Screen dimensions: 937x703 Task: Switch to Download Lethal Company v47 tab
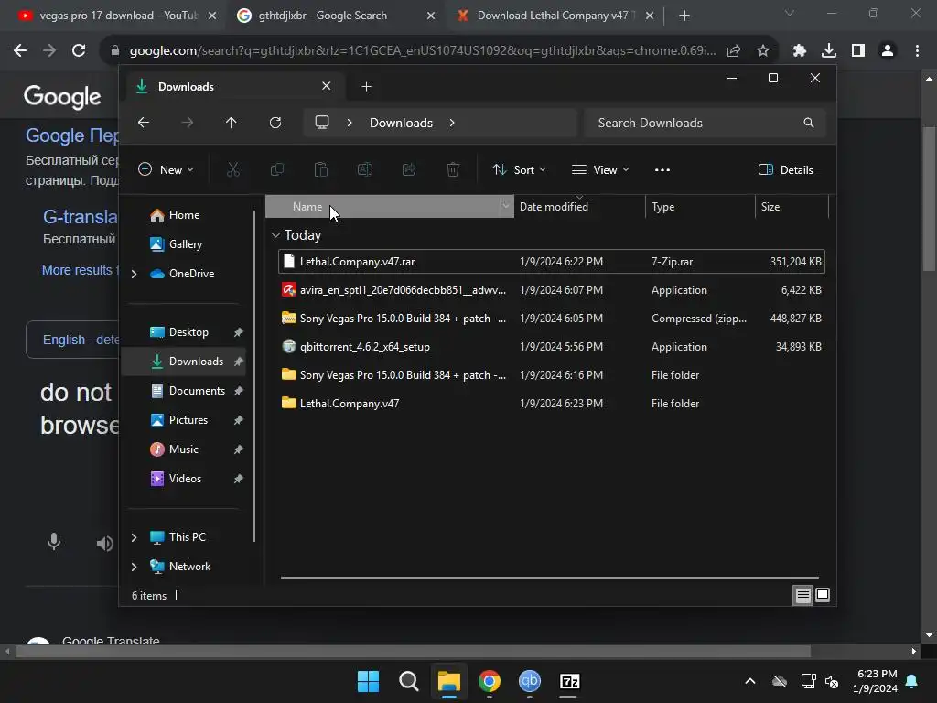554,16
